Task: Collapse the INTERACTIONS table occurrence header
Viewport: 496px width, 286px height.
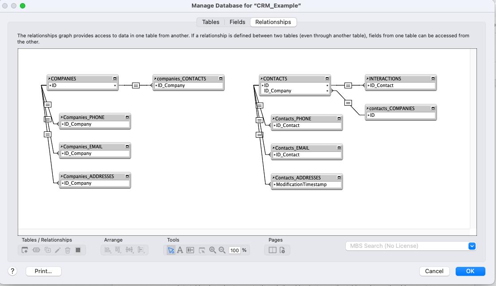Action: (433, 79)
